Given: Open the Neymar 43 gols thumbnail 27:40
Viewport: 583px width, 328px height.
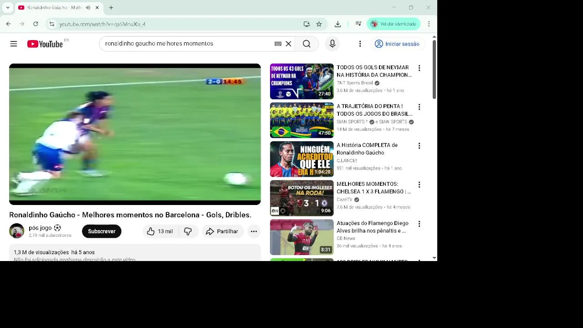Looking at the screenshot, I should click(302, 82).
